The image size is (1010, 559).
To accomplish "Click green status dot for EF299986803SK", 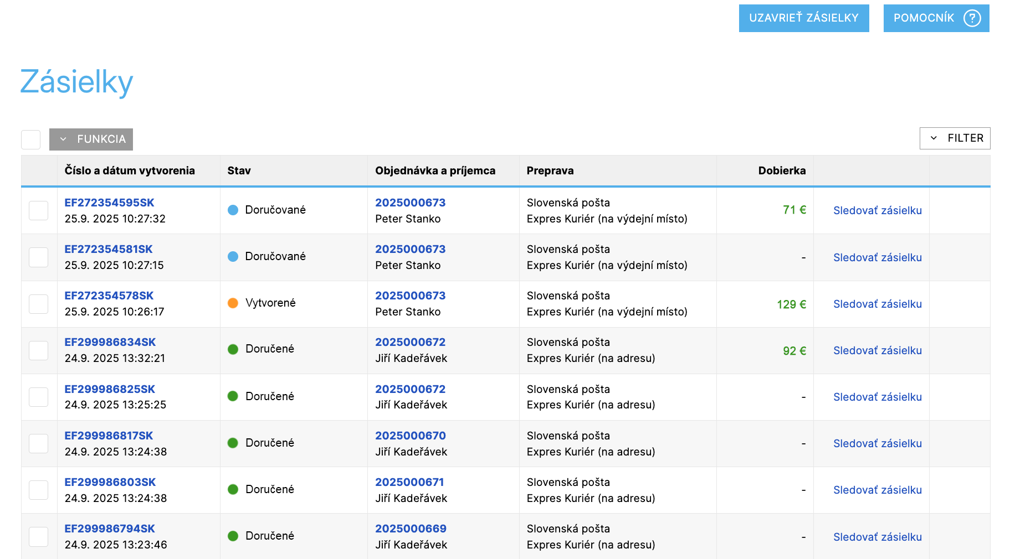I will (233, 489).
